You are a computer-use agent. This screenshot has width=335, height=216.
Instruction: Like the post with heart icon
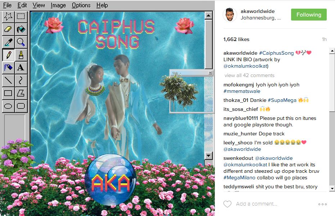tap(227, 204)
